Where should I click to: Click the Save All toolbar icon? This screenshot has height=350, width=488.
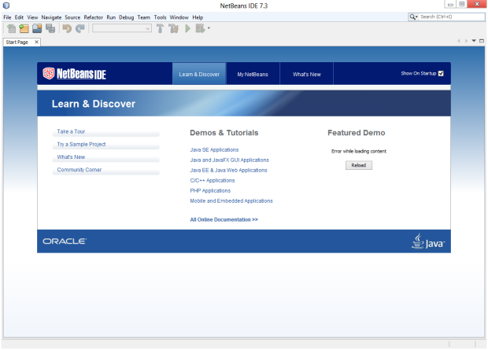pyautogui.click(x=50, y=28)
